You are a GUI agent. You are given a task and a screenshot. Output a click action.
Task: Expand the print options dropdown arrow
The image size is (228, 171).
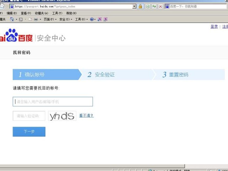pos(40,19)
